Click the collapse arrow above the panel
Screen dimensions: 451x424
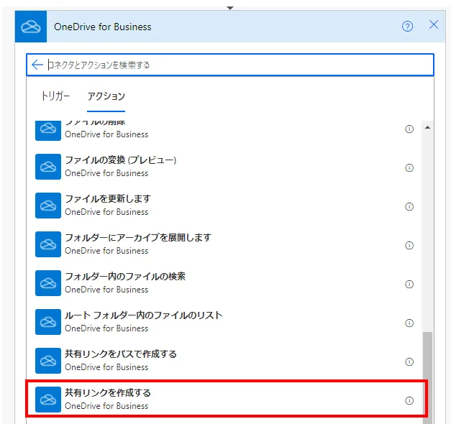(230, 7)
